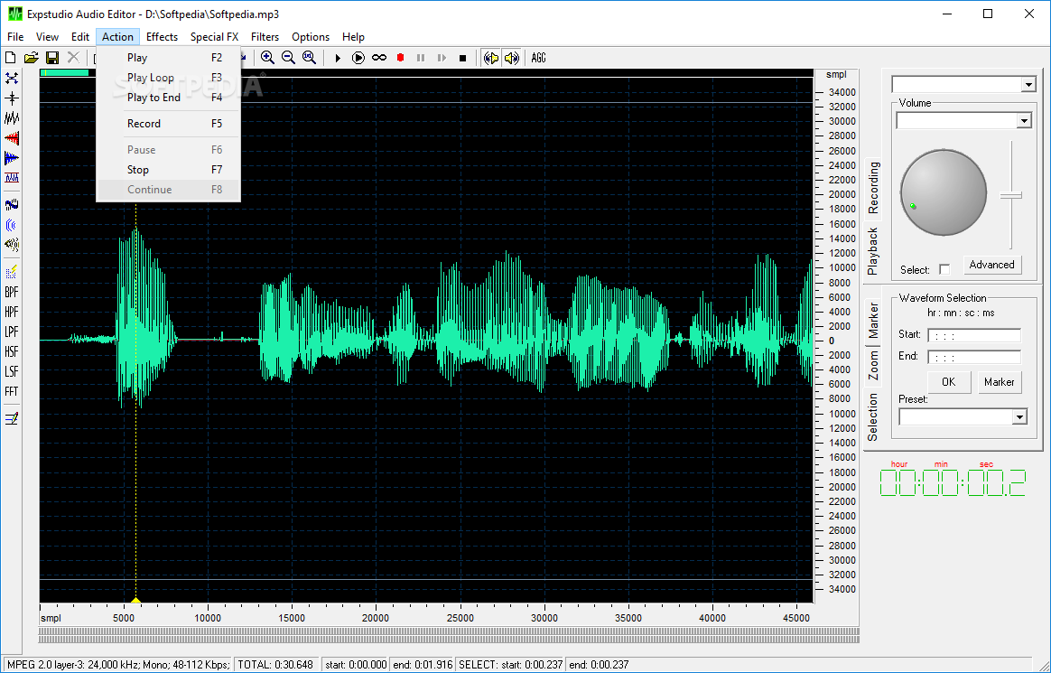Viewport: 1051px width, 673px height.
Task: Open the Volume source dropdown
Action: click(x=1024, y=121)
